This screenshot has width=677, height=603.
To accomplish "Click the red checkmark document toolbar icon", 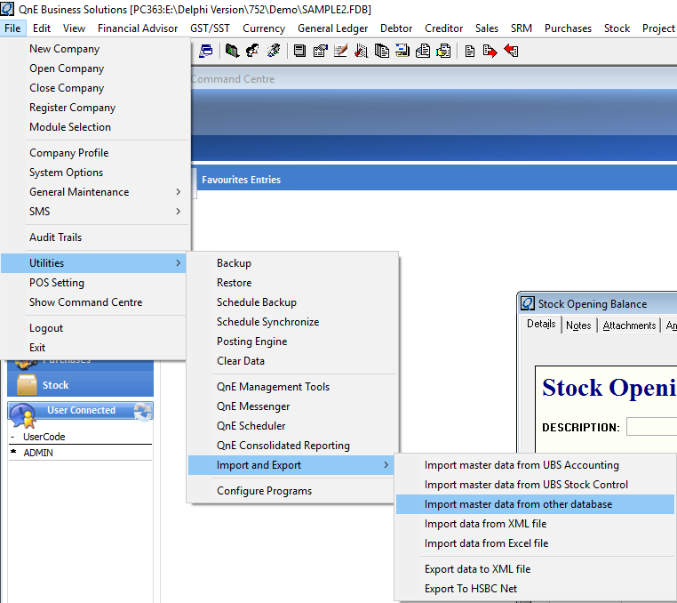I will (361, 51).
